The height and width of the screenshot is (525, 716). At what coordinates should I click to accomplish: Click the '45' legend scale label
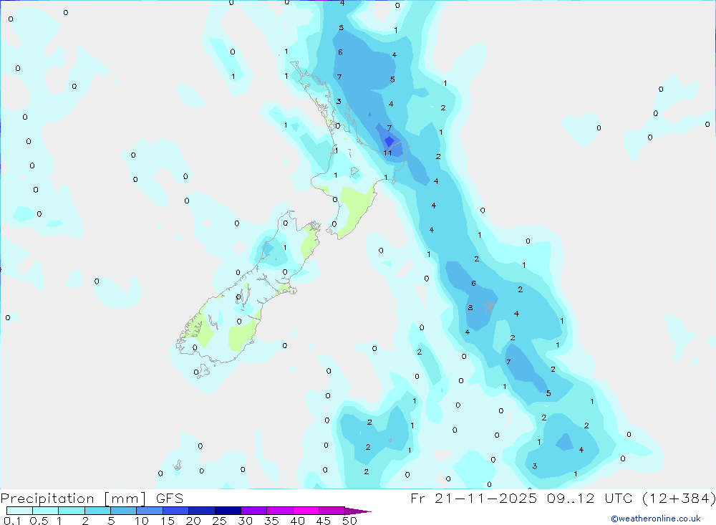coord(324,521)
